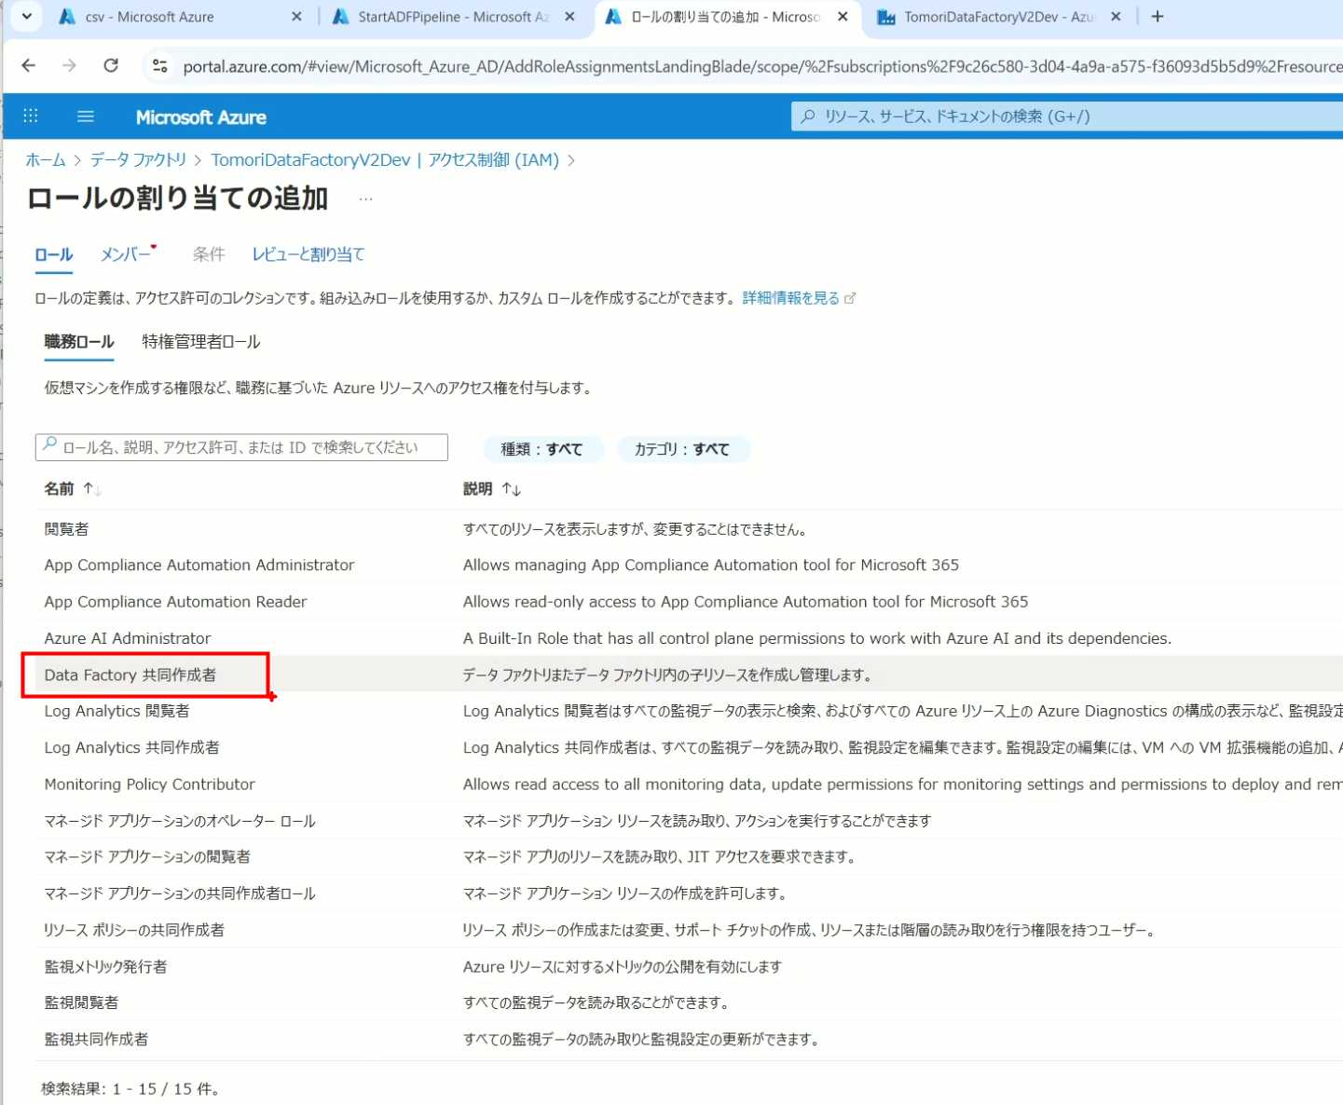The width and height of the screenshot is (1343, 1105).
Task: Sort roles by 名前 column arrows
Action: pos(92,489)
